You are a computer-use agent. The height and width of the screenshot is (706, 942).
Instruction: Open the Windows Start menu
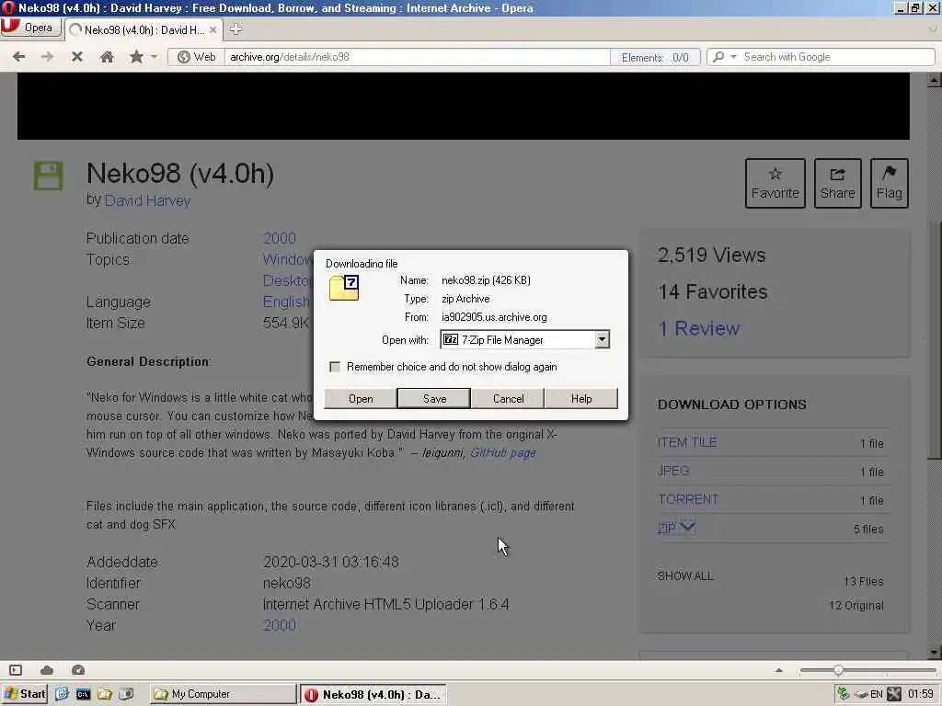25,694
